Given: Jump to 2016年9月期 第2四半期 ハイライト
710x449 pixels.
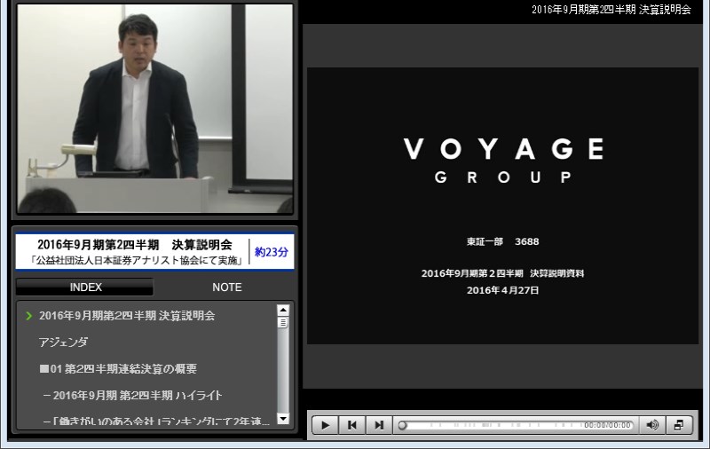Looking at the screenshot, I should pyautogui.click(x=132, y=395).
